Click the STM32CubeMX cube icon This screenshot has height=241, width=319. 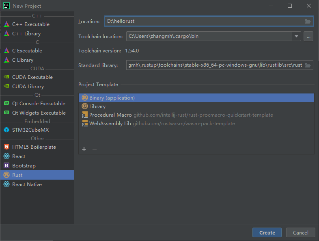pos(6,130)
